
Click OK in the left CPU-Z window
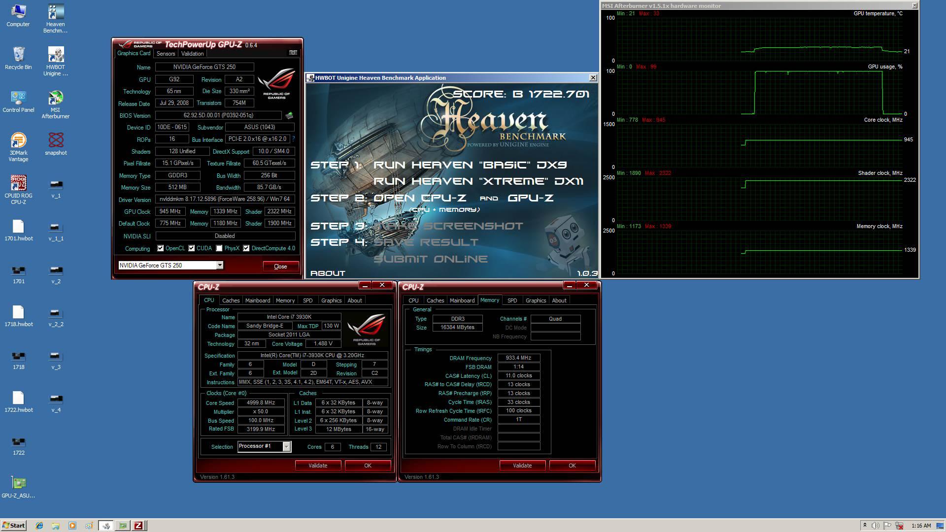point(368,465)
